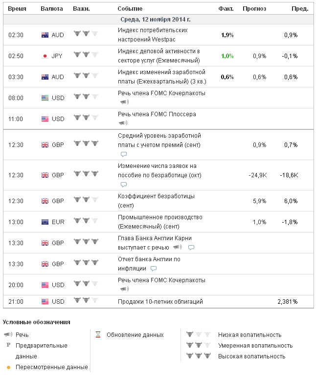Click comment bubble beside Глава Банка Англии Карни

(x=191, y=248)
